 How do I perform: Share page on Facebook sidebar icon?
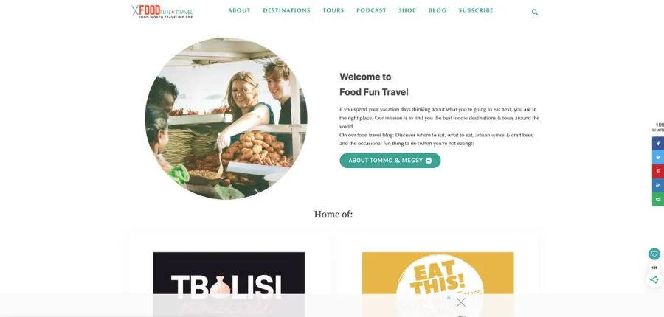658,144
